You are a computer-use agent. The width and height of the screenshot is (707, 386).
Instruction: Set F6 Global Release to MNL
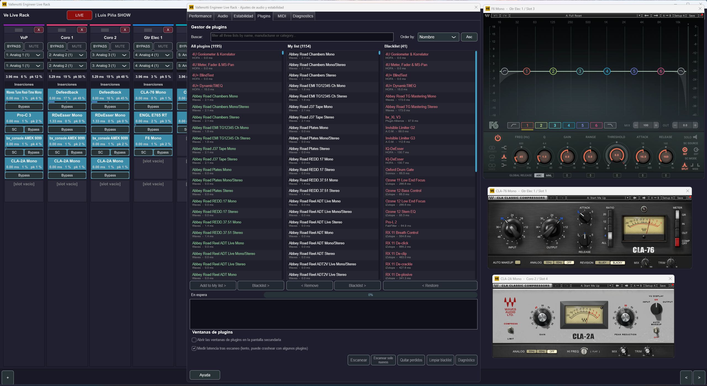(x=549, y=176)
